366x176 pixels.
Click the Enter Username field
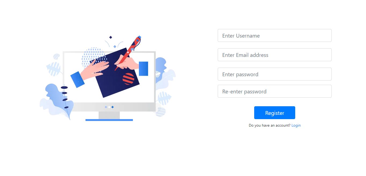275,35
